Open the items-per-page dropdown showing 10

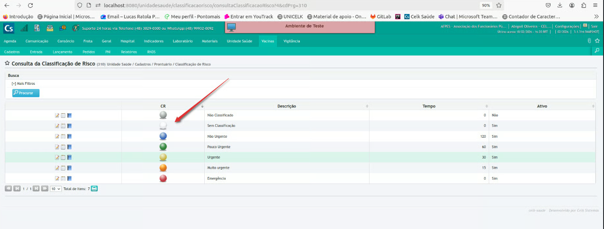tap(56, 189)
